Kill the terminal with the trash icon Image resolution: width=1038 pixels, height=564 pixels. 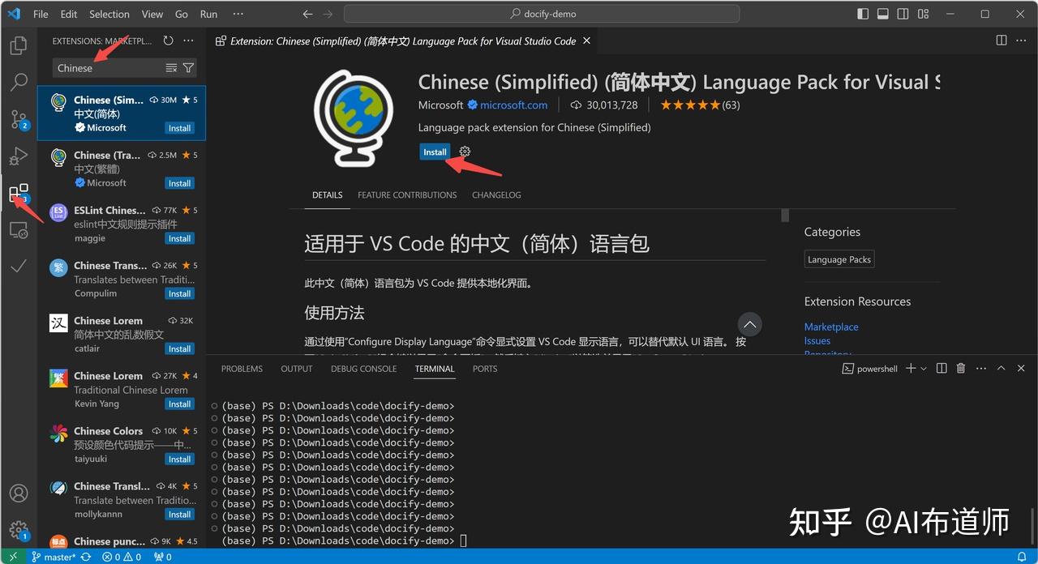click(961, 368)
